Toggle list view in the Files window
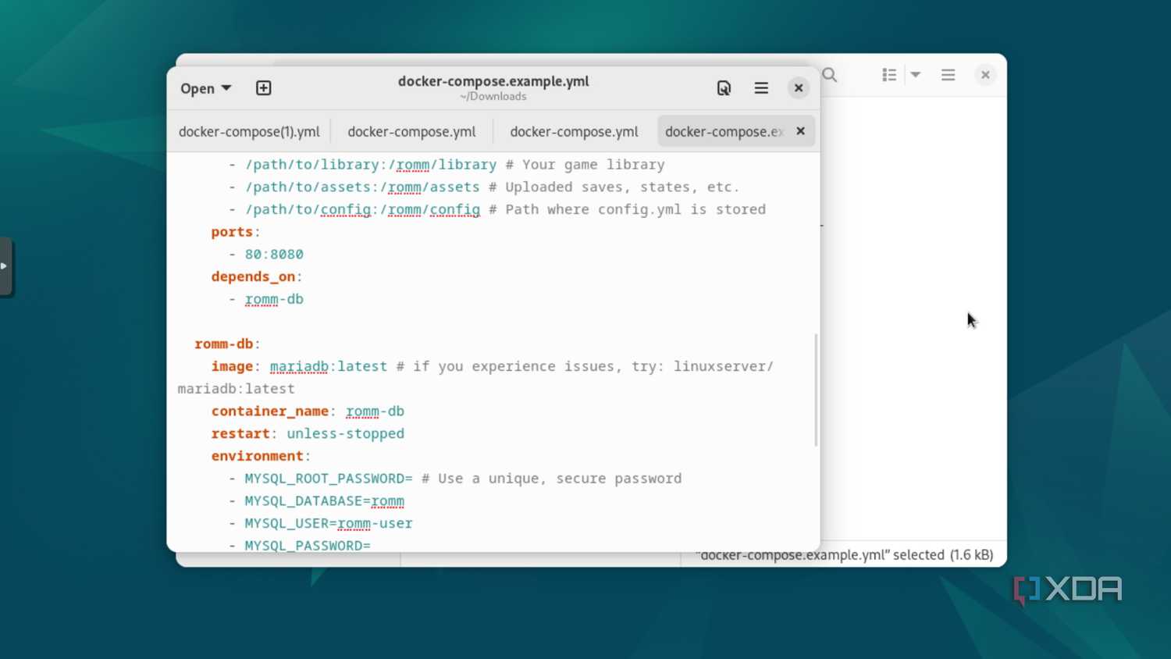 click(889, 75)
